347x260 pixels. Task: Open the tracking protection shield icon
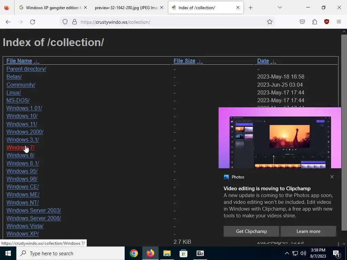(x=65, y=22)
